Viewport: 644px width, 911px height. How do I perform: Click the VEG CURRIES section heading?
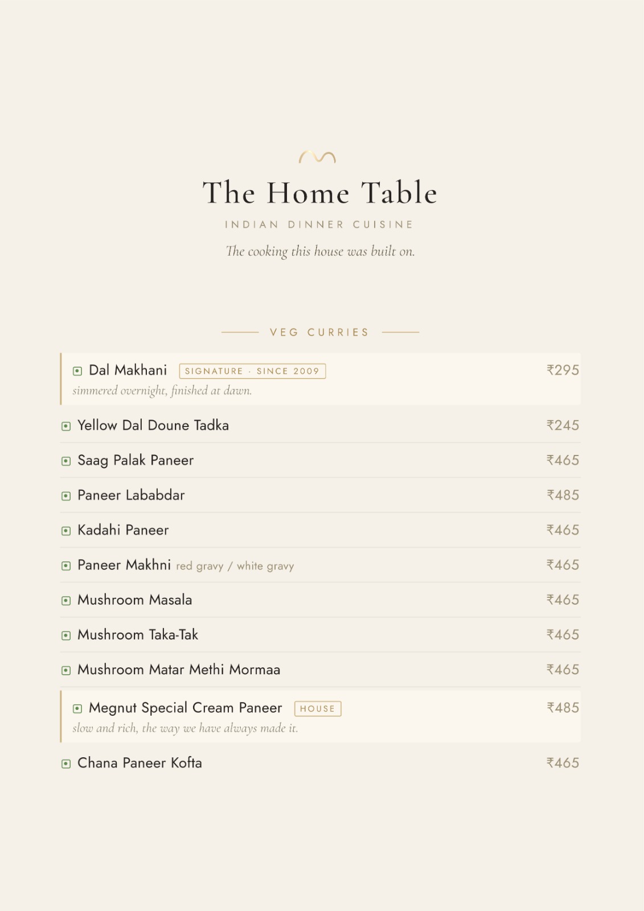tap(319, 332)
